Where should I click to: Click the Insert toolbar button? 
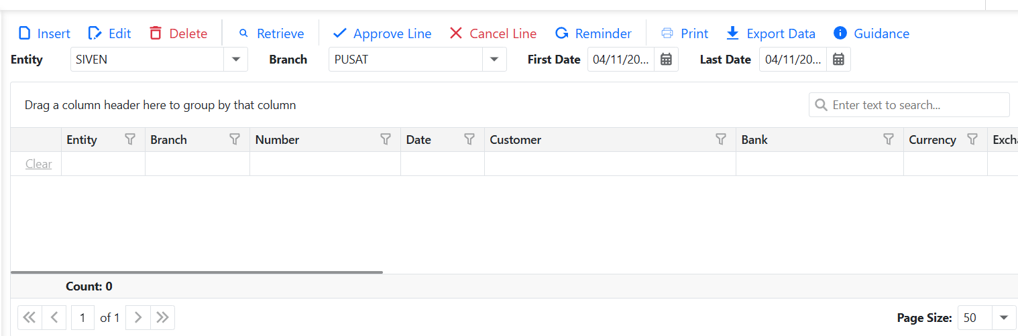(44, 33)
